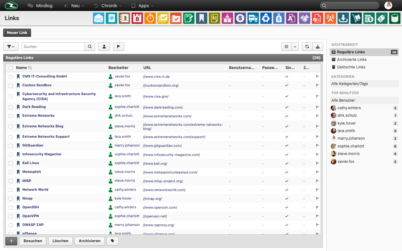
Task: Open the filter funnel dropdown
Action: pyautogui.click(x=11, y=46)
